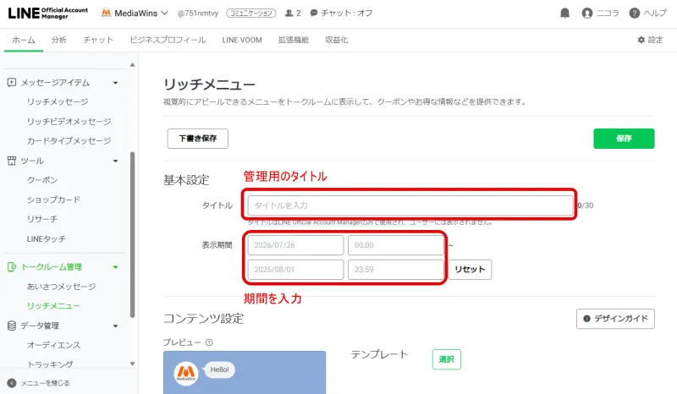Switch to the ホーム tab
Image resolution: width=677 pixels, height=394 pixels.
point(24,40)
